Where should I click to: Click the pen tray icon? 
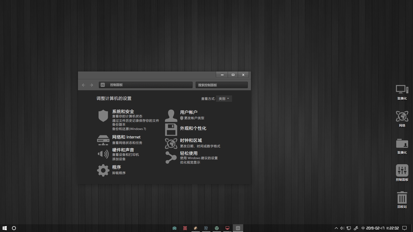coord(356,228)
